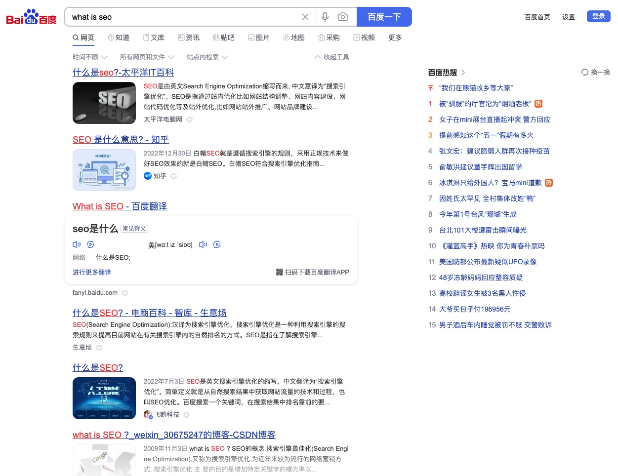Open the result 'What is SEO - 百度翻译'
Viewport: 618px width, 476px height.
[120, 206]
